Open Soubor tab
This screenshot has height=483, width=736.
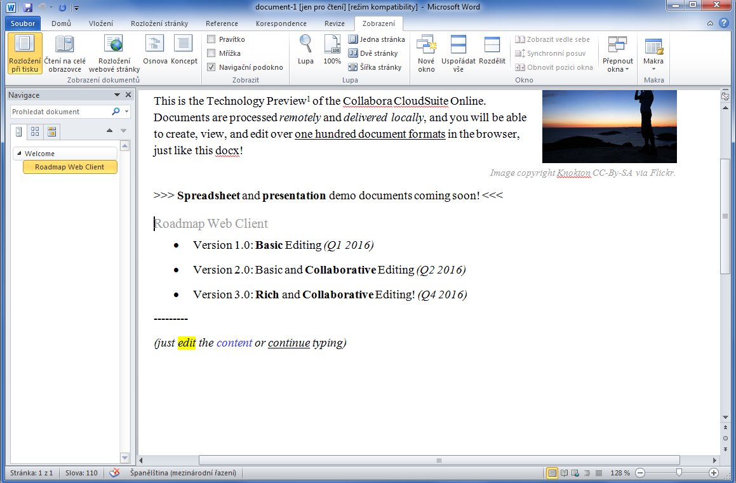click(22, 23)
